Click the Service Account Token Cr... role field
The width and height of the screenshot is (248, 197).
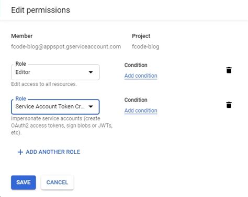tap(55, 107)
